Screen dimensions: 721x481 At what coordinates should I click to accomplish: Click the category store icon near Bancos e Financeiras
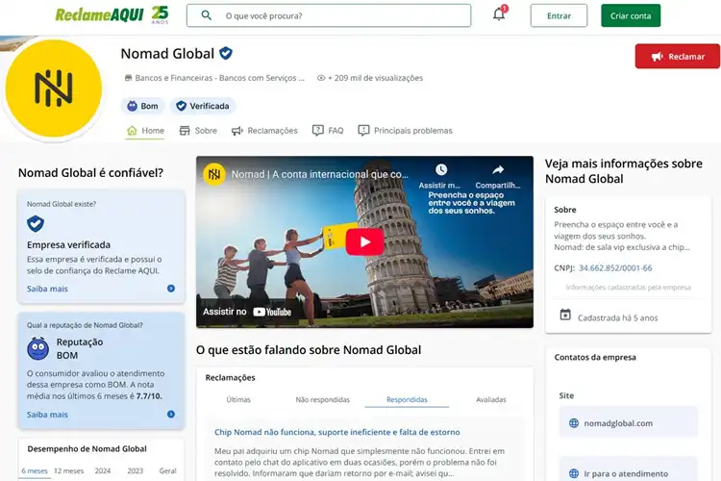pos(128,78)
